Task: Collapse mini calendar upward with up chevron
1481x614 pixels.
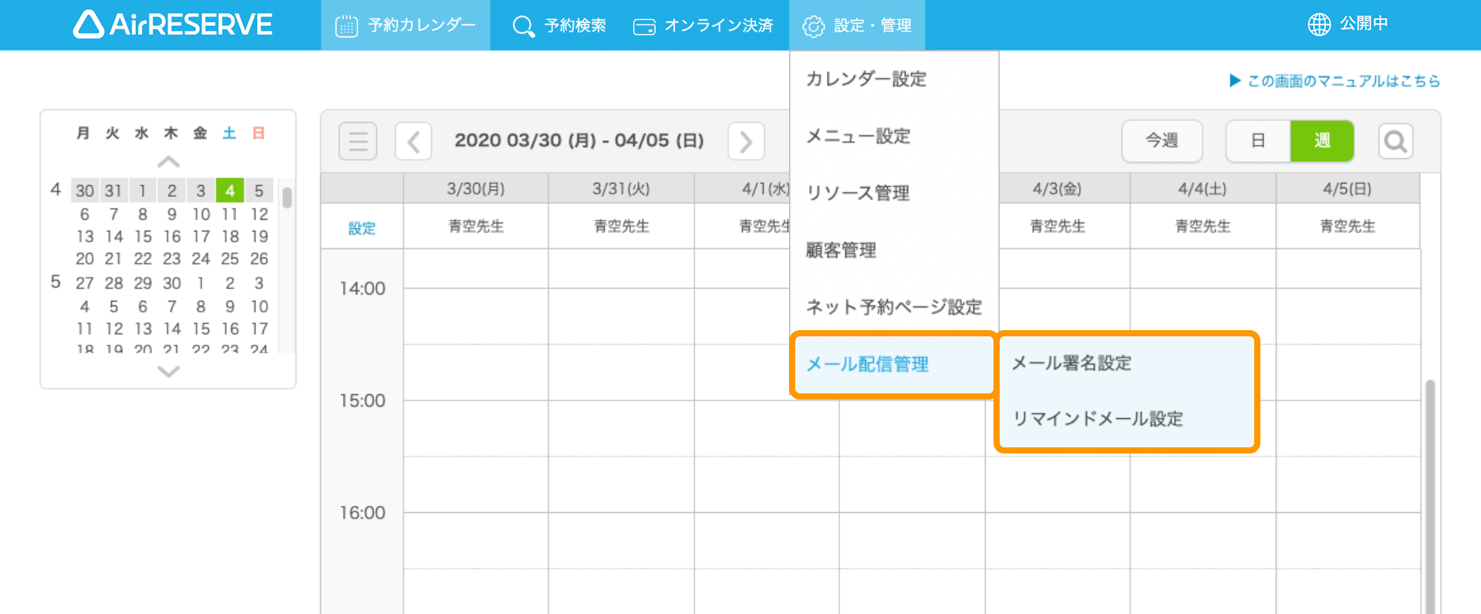Action: click(x=168, y=163)
